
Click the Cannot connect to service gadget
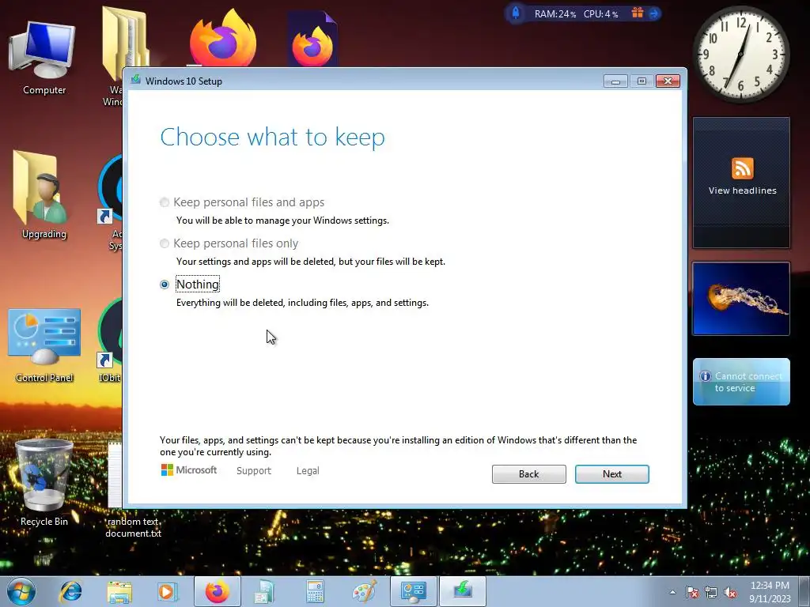point(741,382)
